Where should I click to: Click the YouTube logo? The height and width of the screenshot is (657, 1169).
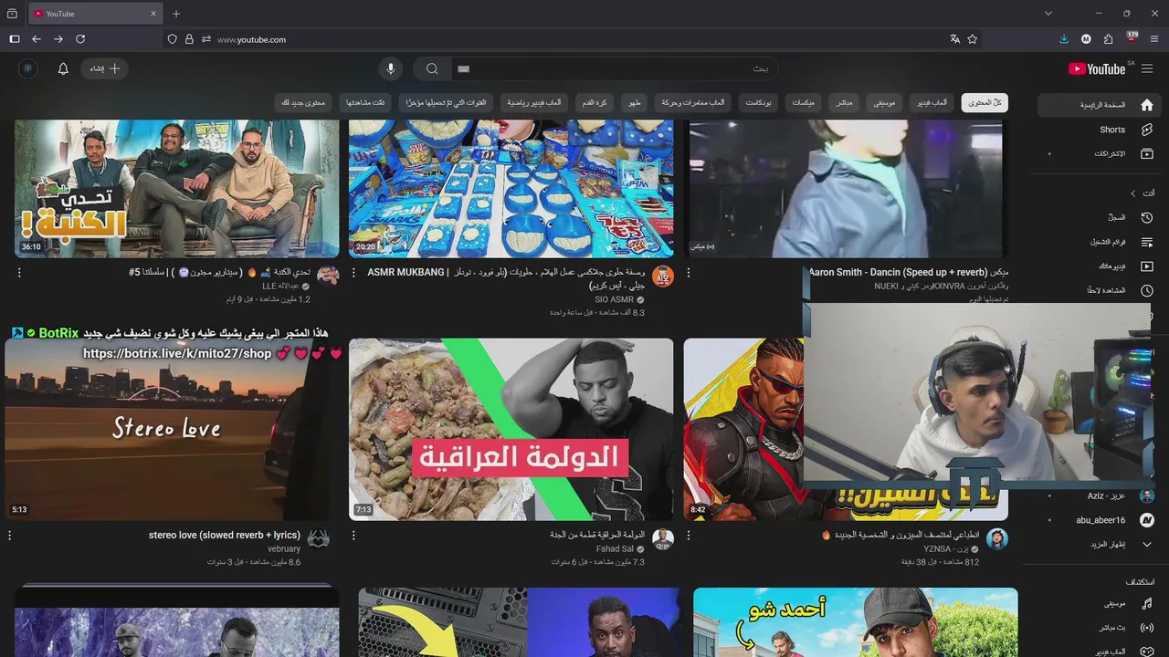[1097, 68]
